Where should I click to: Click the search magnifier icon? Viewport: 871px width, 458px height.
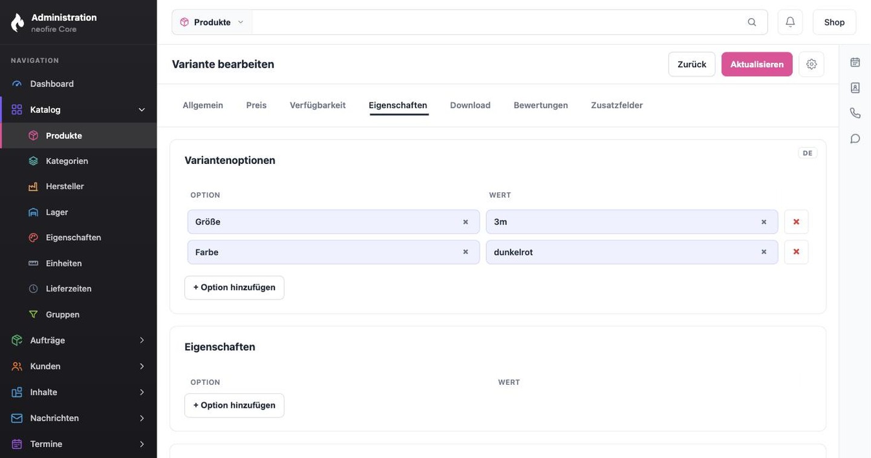[752, 22]
